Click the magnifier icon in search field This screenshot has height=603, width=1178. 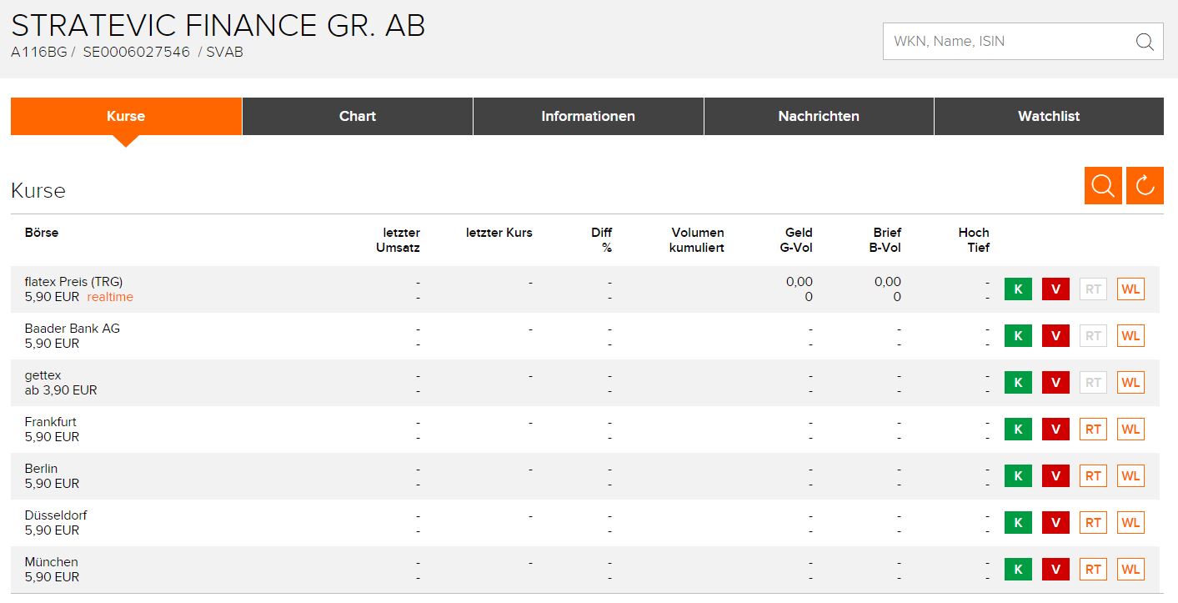(x=1145, y=42)
